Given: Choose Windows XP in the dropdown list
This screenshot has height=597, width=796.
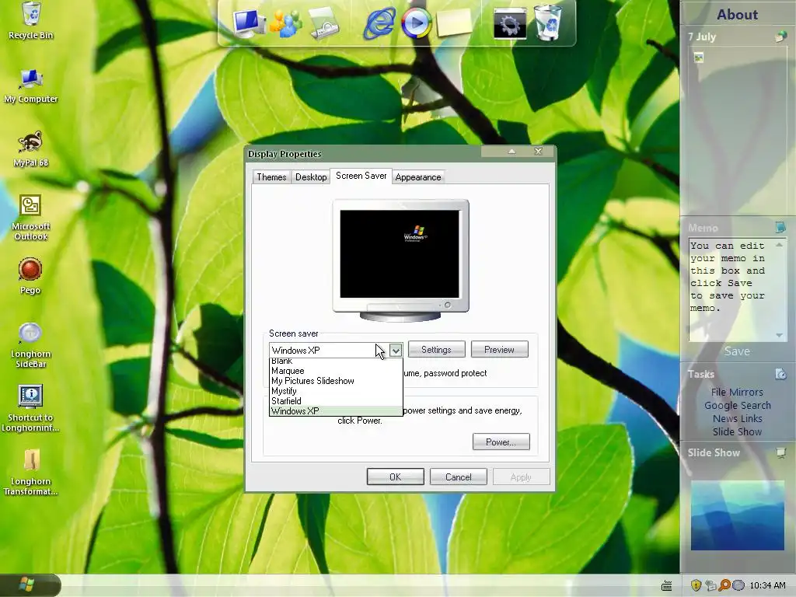Looking at the screenshot, I should click(x=336, y=411).
